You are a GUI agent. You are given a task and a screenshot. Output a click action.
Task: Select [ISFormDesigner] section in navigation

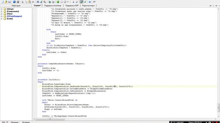[14, 16]
